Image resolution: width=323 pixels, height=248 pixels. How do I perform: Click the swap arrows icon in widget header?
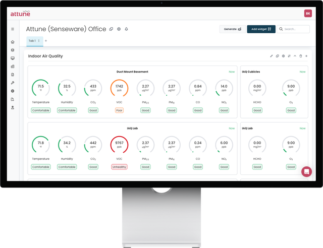(x=289, y=56)
